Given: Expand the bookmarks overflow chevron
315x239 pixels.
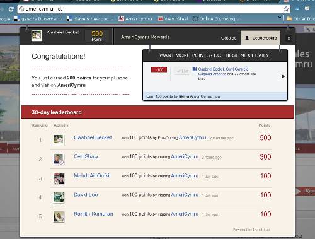Looking at the screenshot, I should (280, 18).
